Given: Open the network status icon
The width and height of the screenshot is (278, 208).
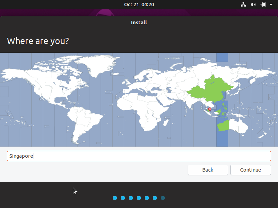Looking at the screenshot, I should coord(243,5).
